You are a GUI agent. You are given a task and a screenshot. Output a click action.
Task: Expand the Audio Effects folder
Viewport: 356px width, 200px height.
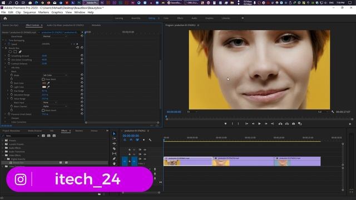click(3, 148)
